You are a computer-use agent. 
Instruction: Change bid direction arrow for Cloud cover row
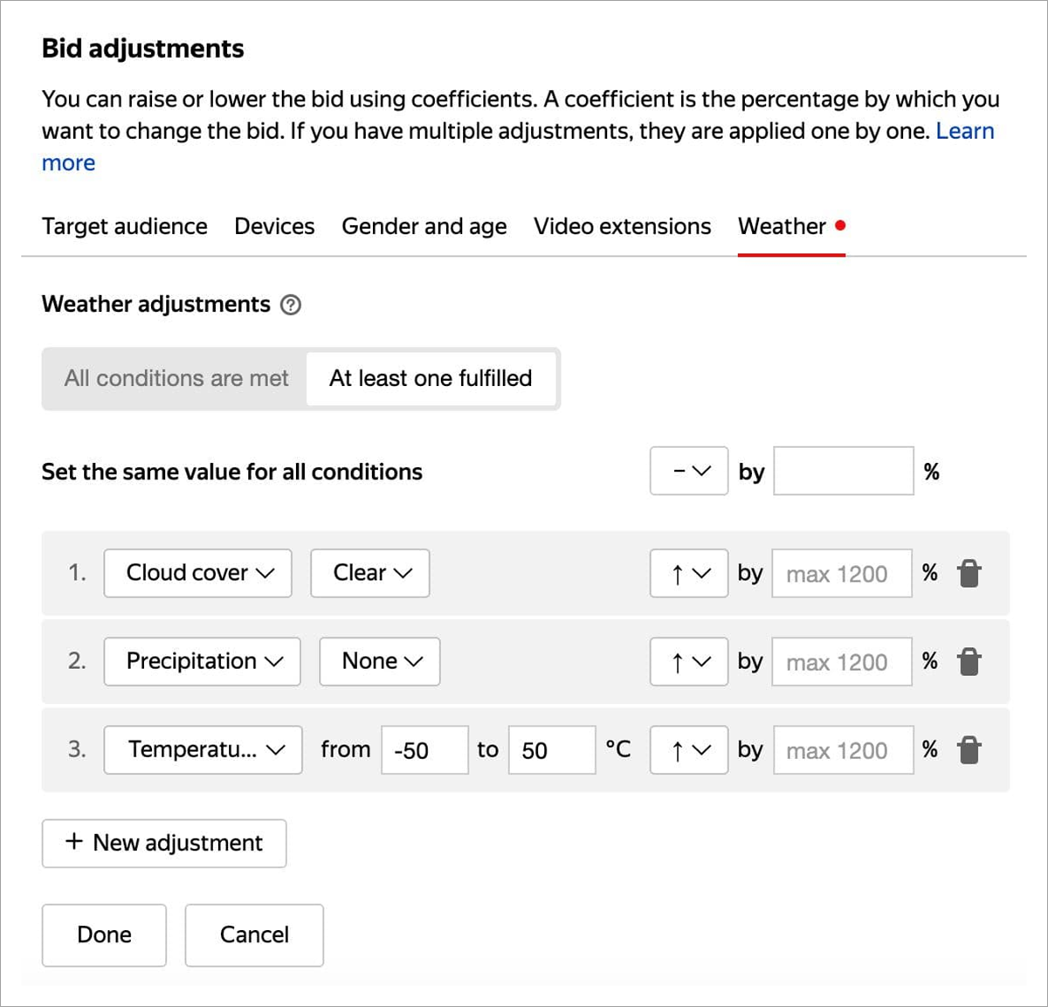[689, 574]
